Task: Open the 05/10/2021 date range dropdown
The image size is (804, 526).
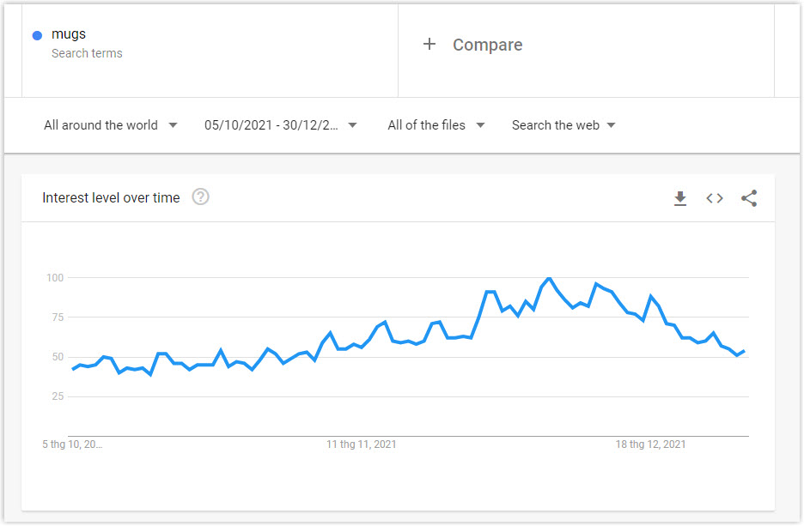Action: click(x=280, y=125)
